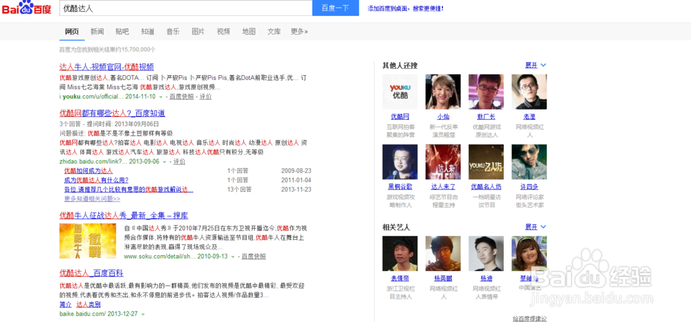This screenshot has height=322, width=691.
Task: Open the 添加百度到桌面 link
Action: click(406, 8)
